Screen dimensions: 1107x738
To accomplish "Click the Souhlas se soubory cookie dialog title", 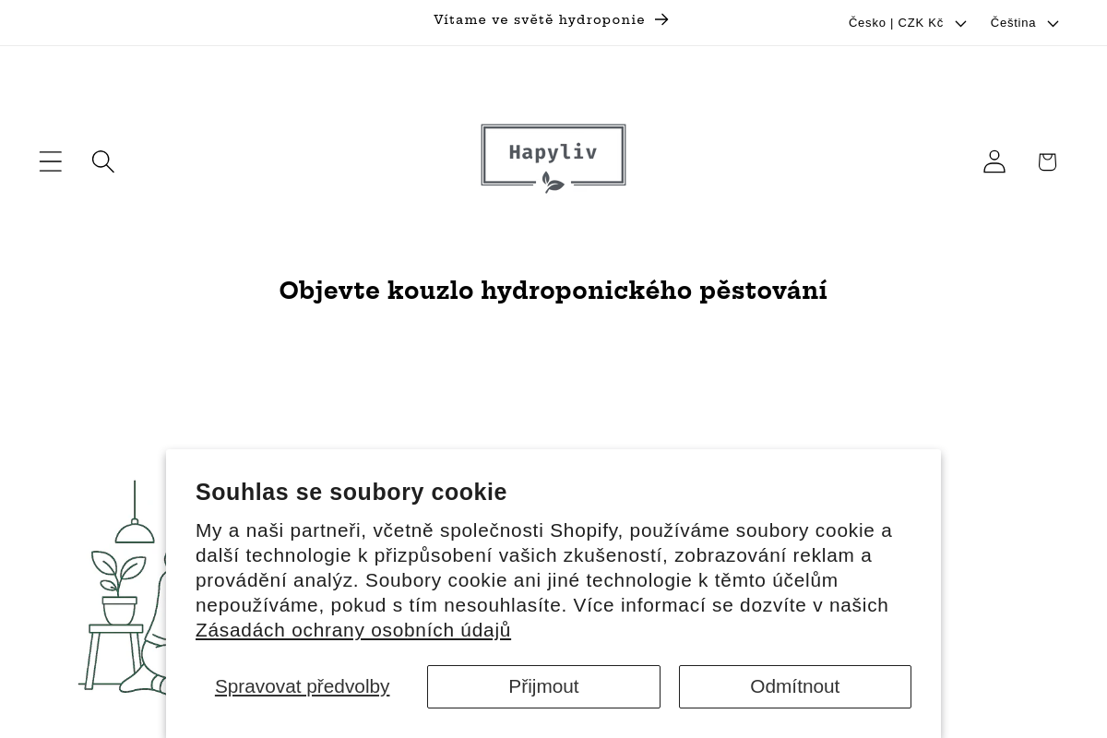I will (x=351, y=492).
